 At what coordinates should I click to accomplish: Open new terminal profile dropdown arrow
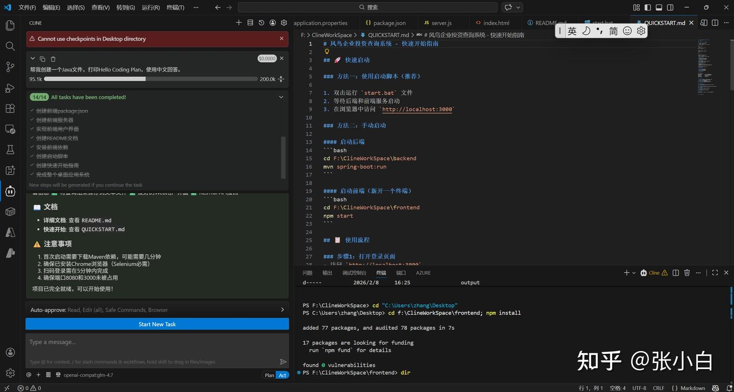(x=634, y=273)
